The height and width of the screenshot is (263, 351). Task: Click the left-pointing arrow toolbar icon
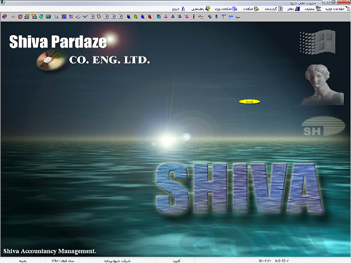click(x=78, y=17)
